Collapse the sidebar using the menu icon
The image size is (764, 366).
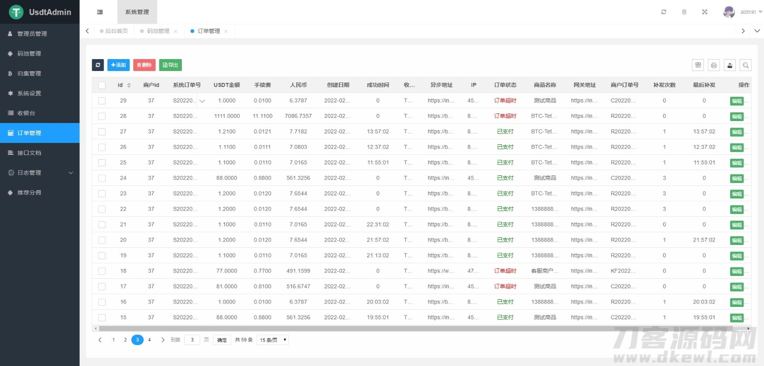click(x=100, y=12)
